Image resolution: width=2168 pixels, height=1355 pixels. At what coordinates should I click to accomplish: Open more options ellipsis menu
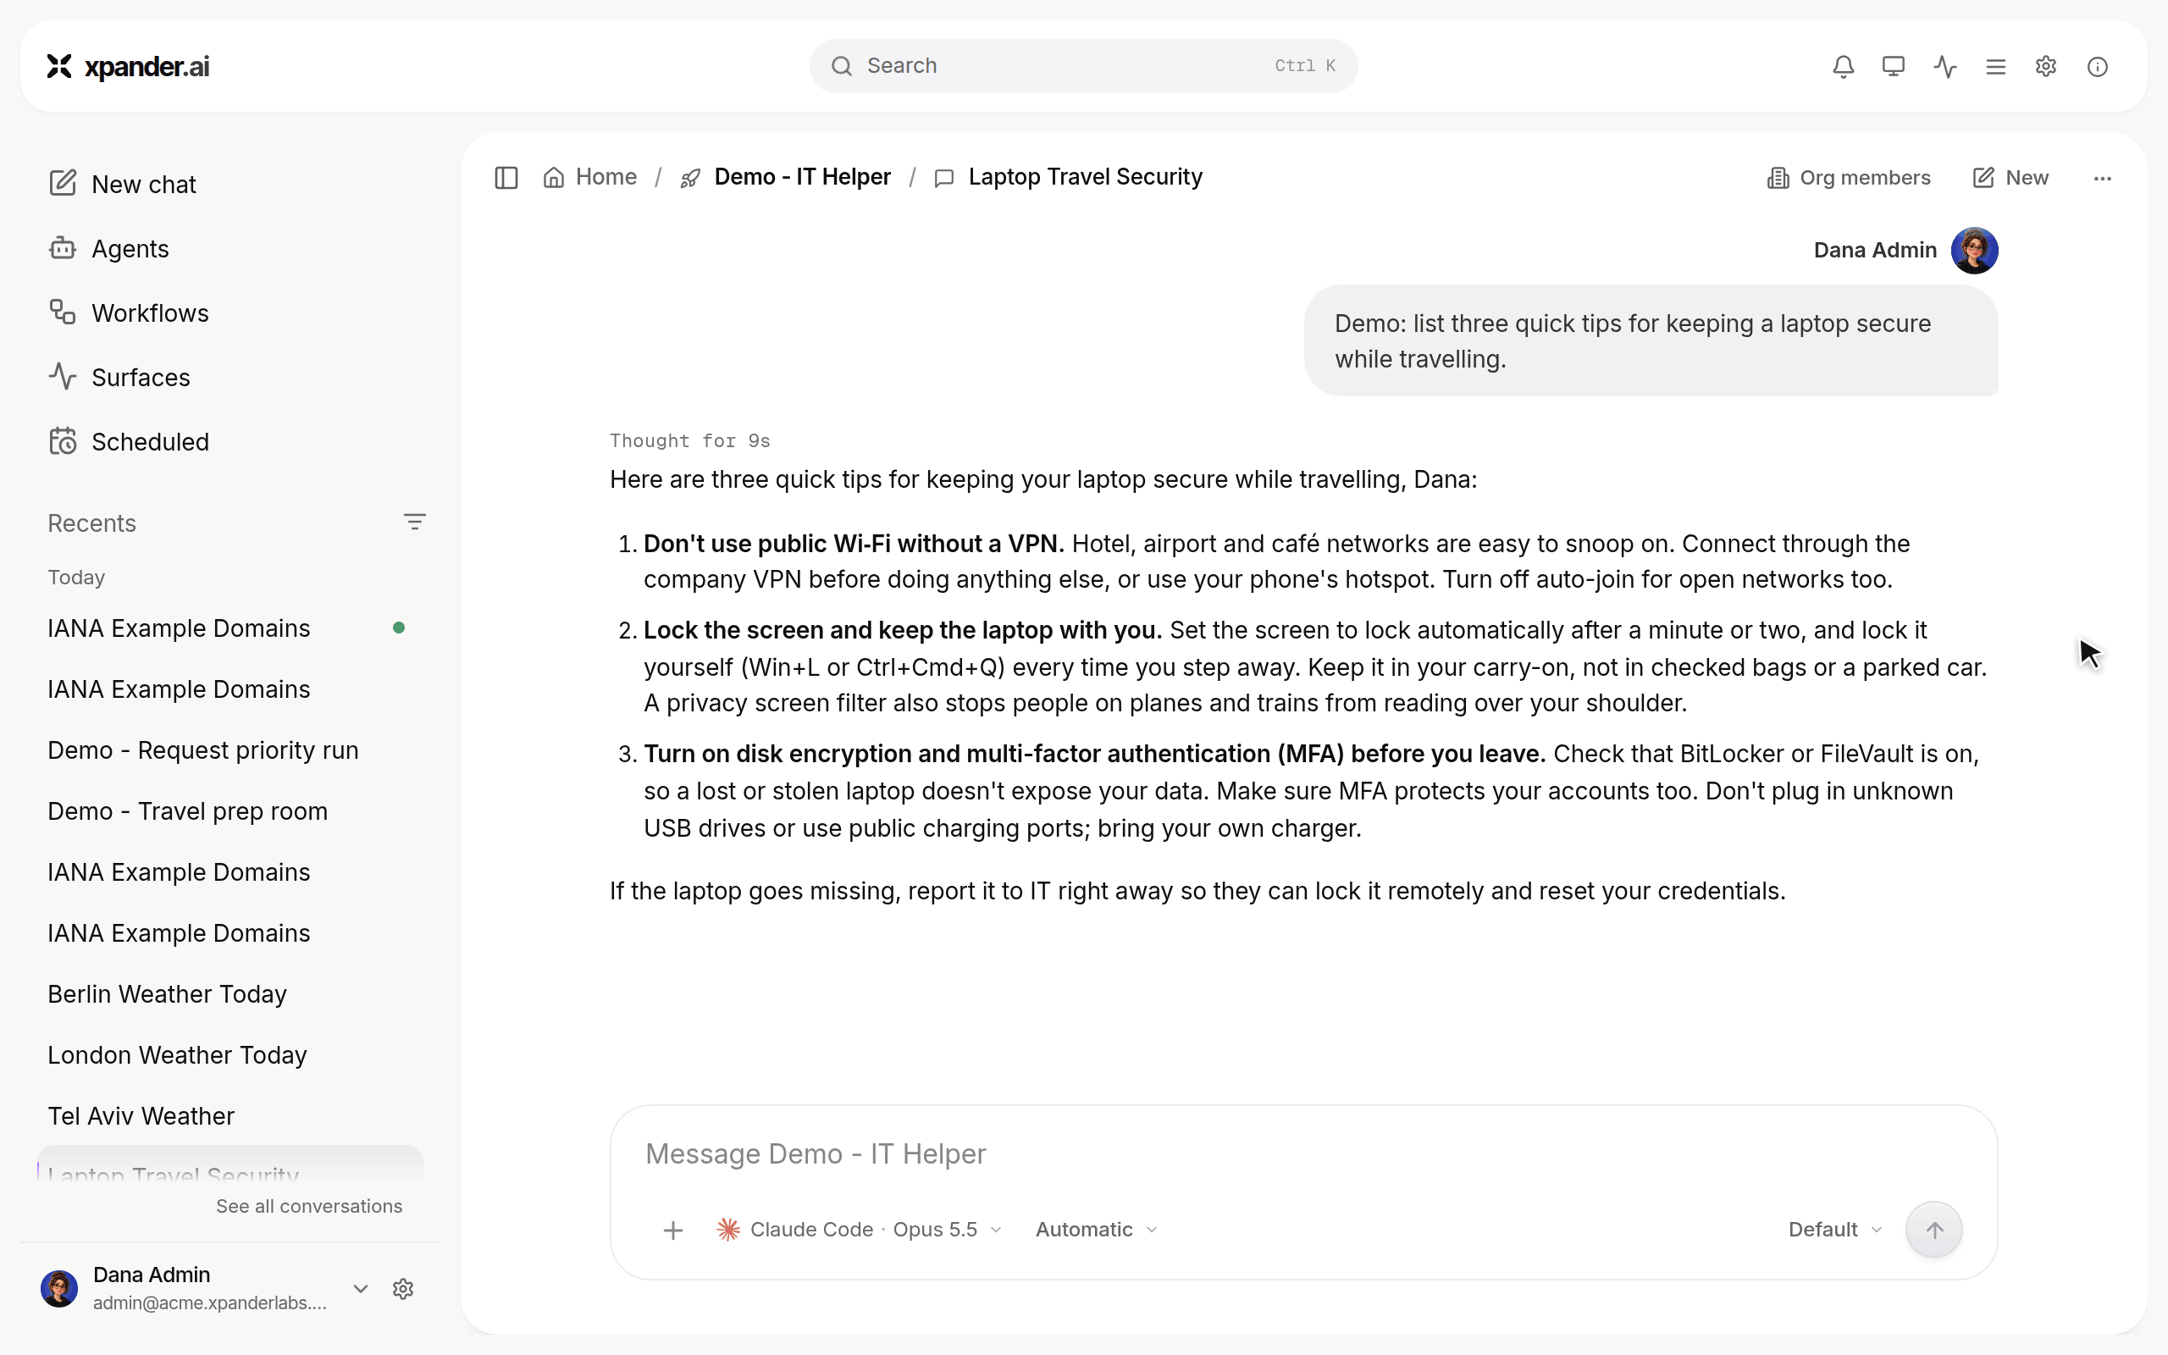(x=2102, y=179)
